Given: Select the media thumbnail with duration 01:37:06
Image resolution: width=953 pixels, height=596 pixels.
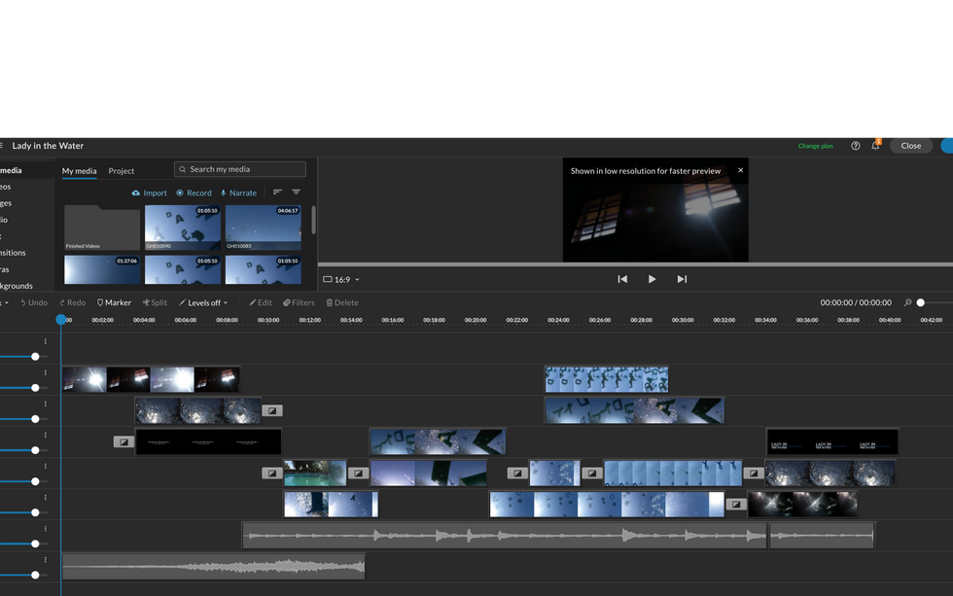Looking at the screenshot, I should (102, 269).
